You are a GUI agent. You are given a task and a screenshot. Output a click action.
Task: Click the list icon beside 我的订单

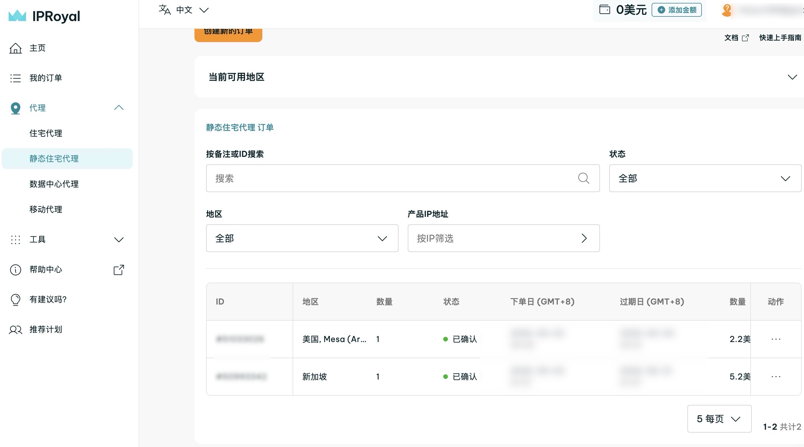tap(15, 78)
